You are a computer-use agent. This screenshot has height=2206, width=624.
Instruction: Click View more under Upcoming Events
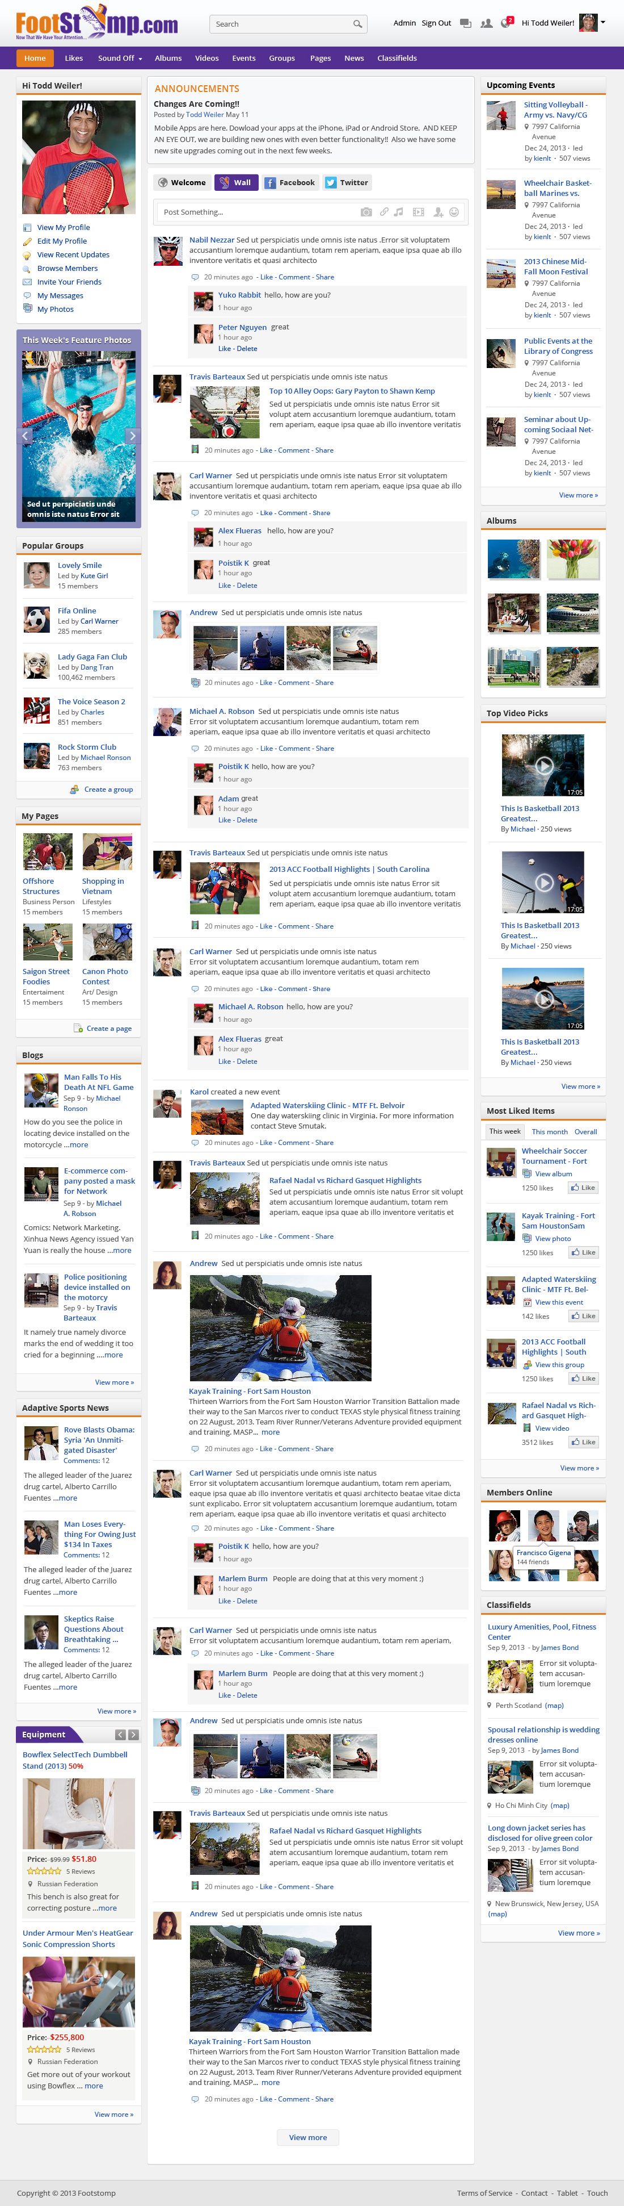coord(579,495)
